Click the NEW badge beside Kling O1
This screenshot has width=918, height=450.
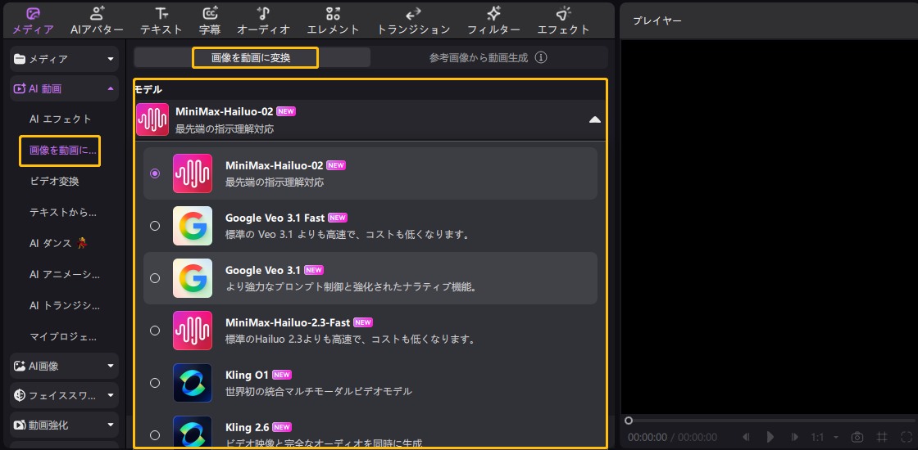point(282,375)
